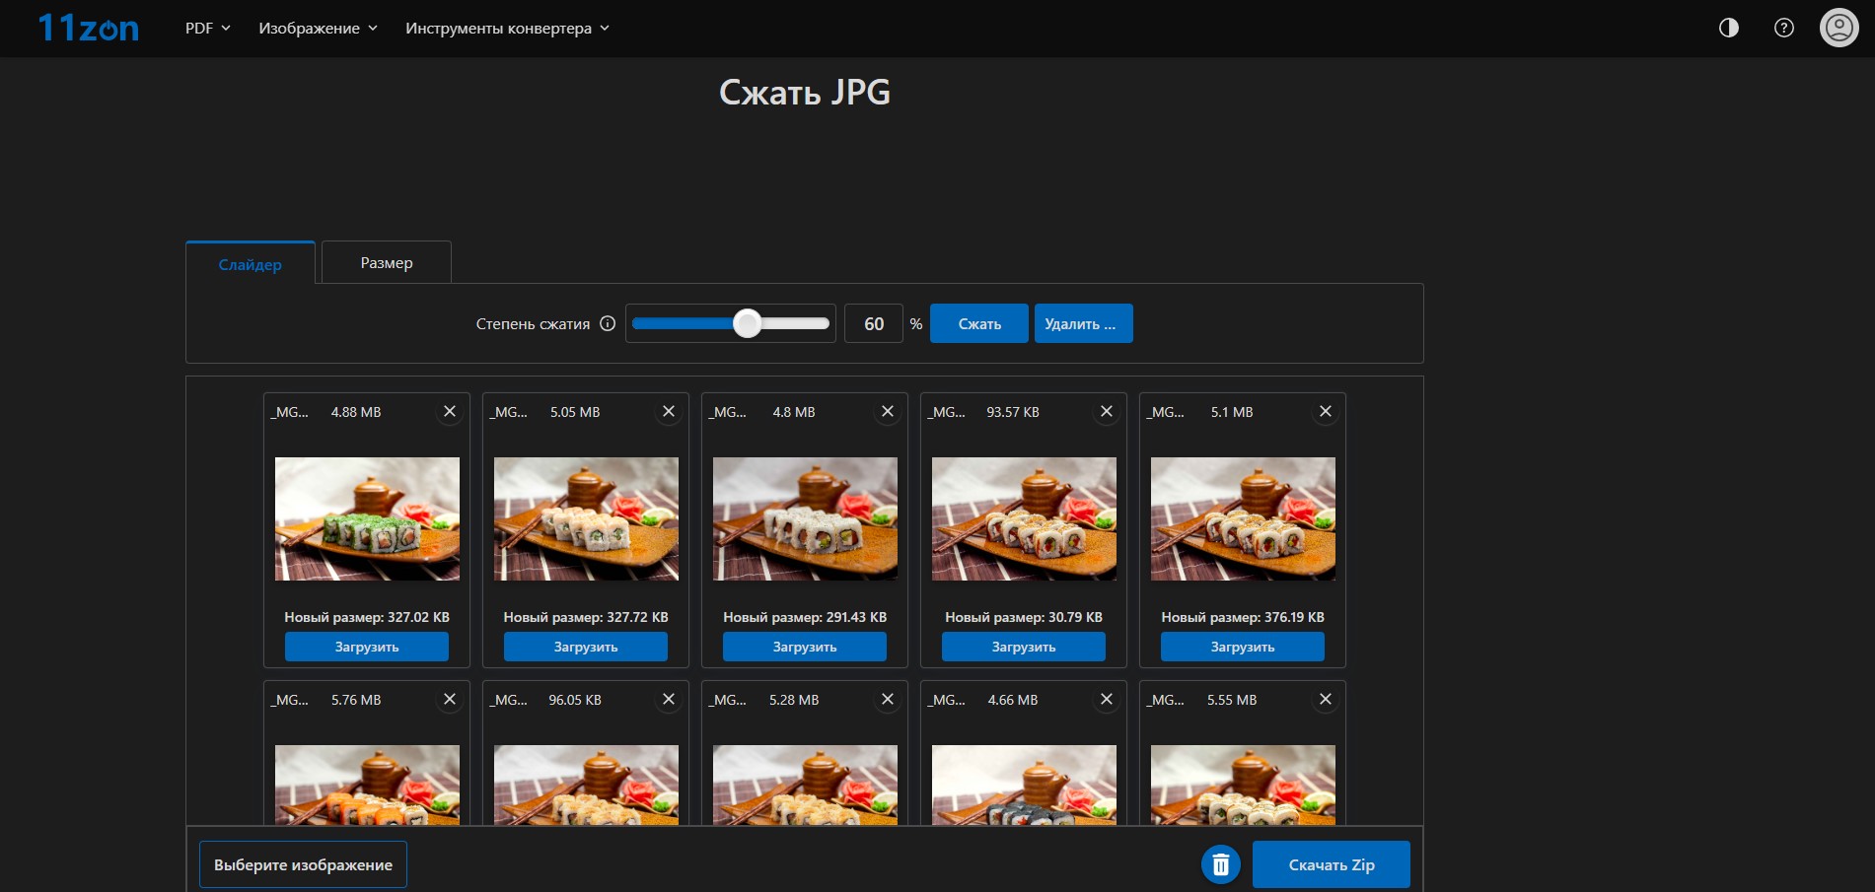Remove the 5.1 MB image card
Viewport: 1875px width, 892px height.
pos(1326,412)
